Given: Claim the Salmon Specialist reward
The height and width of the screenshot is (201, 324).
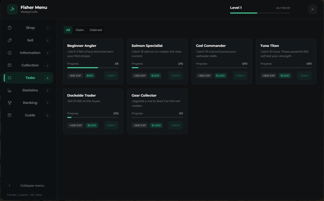Looking at the screenshot, I should tap(176, 76).
